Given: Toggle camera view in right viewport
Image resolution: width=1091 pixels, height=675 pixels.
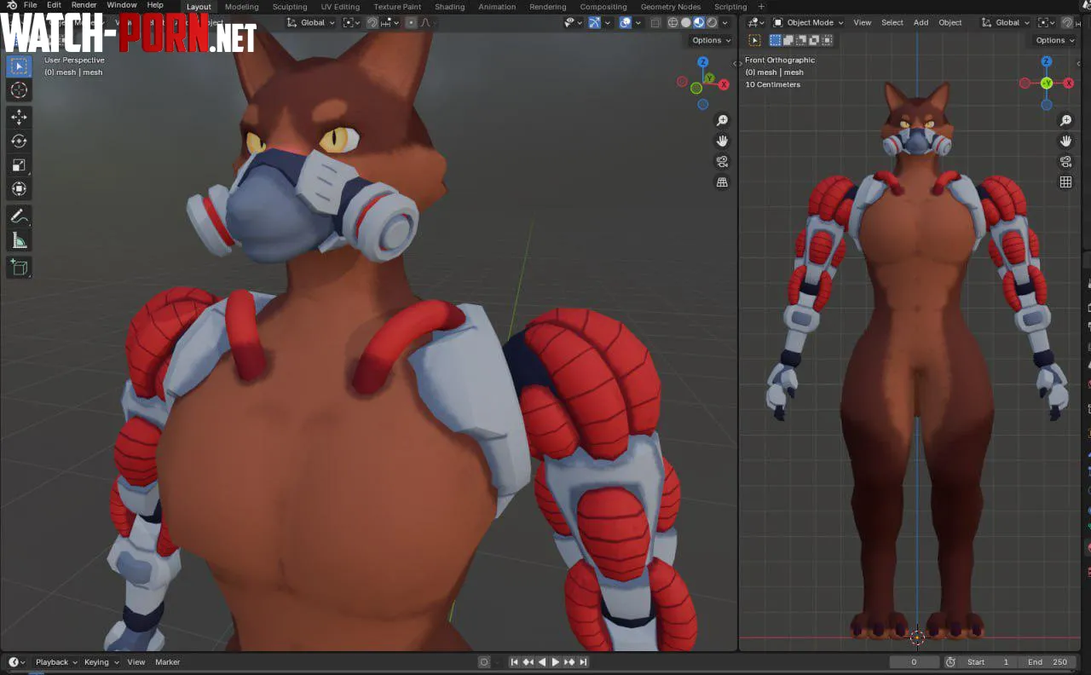Looking at the screenshot, I should click(1065, 162).
